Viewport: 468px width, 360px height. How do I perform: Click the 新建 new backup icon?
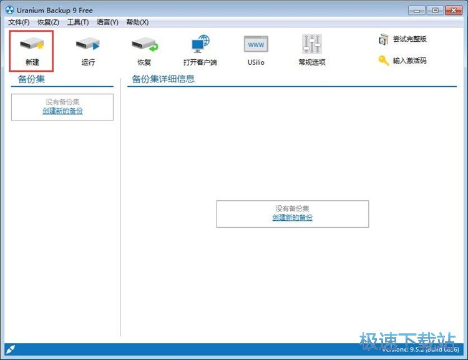pyautogui.click(x=32, y=44)
